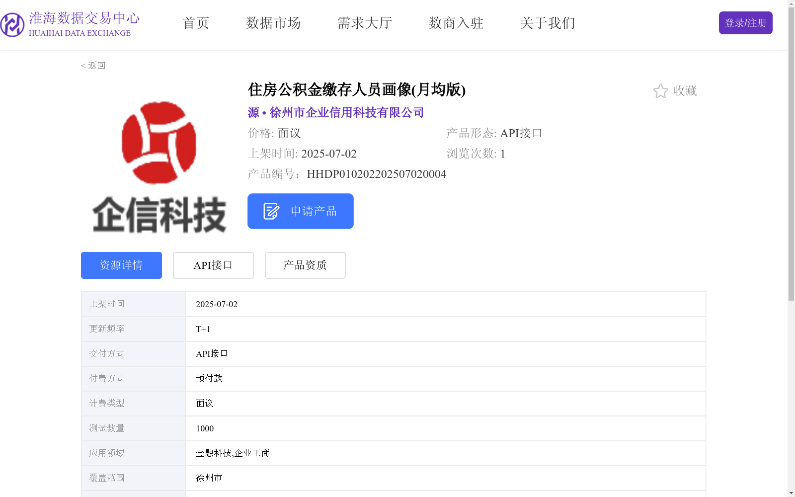Click the HUAIHAI DATA EXCHANGE subtitle text
This screenshot has width=795, height=497.
(x=79, y=33)
